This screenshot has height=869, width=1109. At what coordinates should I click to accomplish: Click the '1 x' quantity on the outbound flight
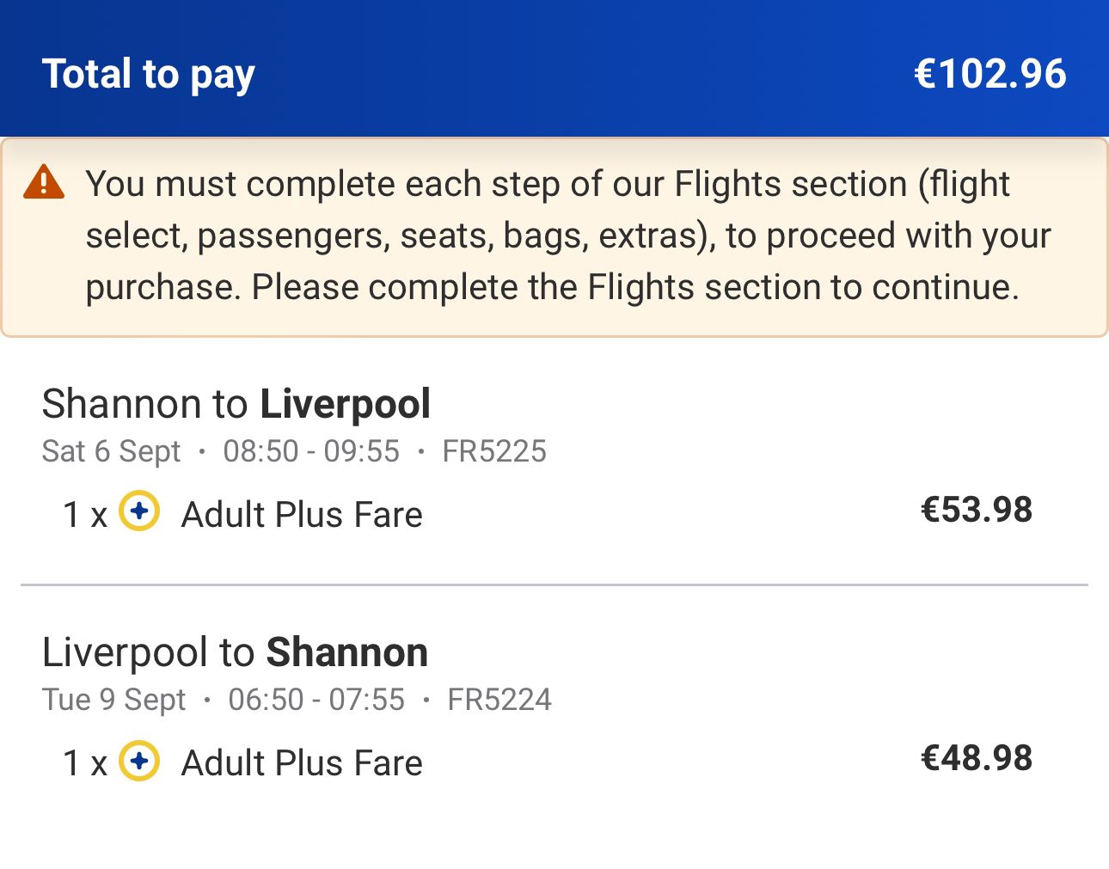pyautogui.click(x=85, y=516)
